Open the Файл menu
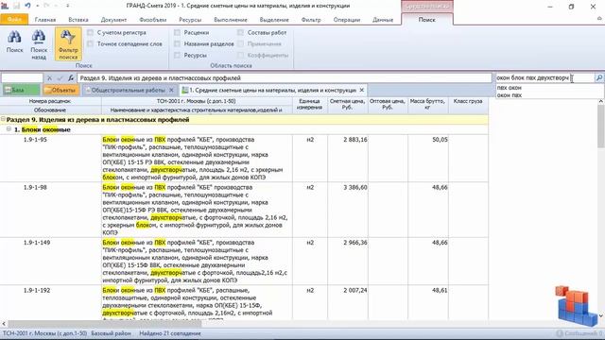605x340 pixels. (x=14, y=19)
